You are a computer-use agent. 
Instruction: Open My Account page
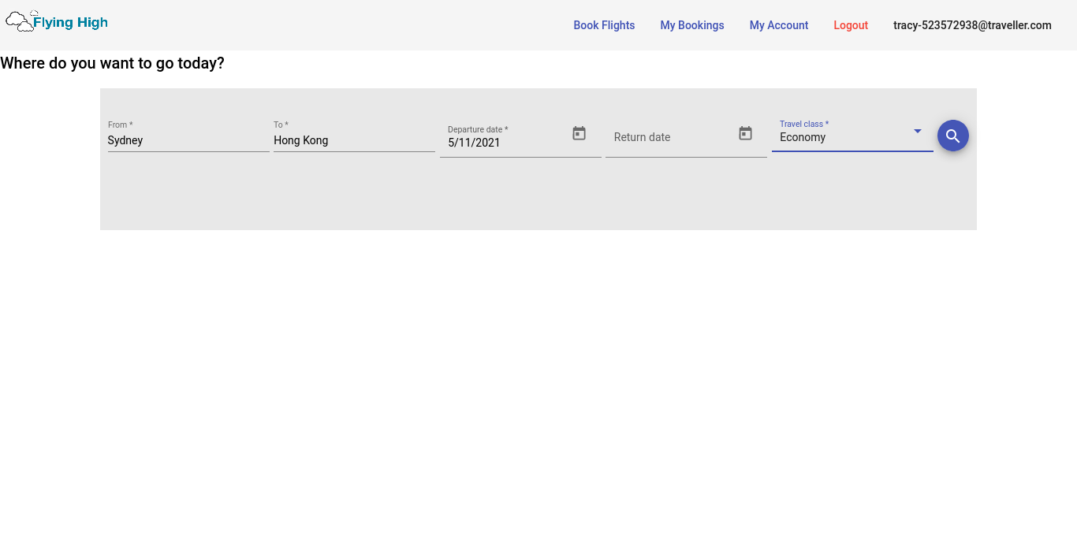point(779,25)
